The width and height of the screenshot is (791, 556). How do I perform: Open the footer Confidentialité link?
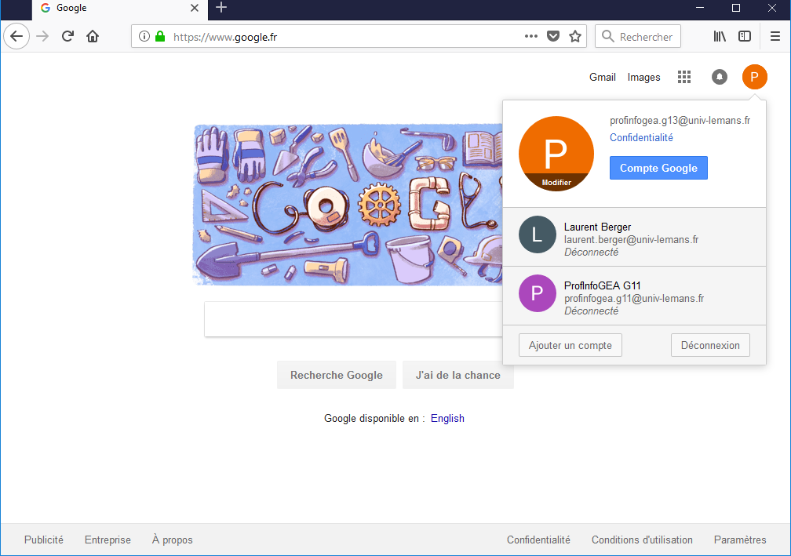tap(538, 540)
